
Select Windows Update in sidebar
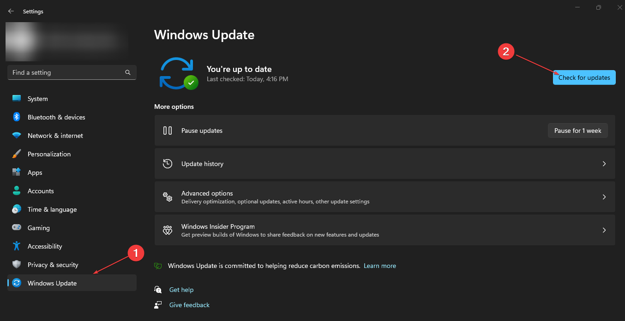click(72, 283)
